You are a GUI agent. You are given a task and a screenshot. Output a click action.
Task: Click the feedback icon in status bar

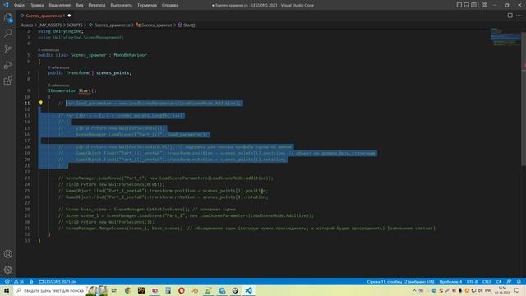click(510, 281)
